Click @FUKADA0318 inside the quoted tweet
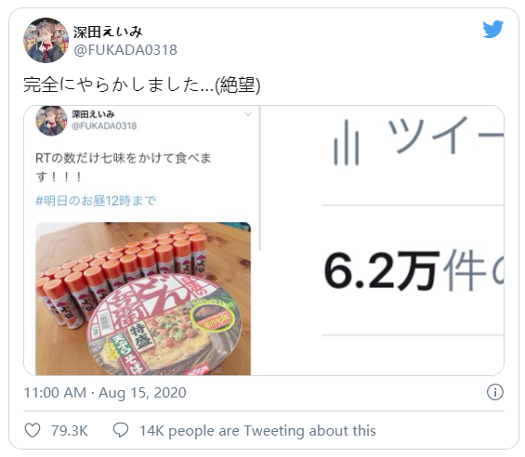Image resolution: width=525 pixels, height=457 pixels. coord(104,126)
